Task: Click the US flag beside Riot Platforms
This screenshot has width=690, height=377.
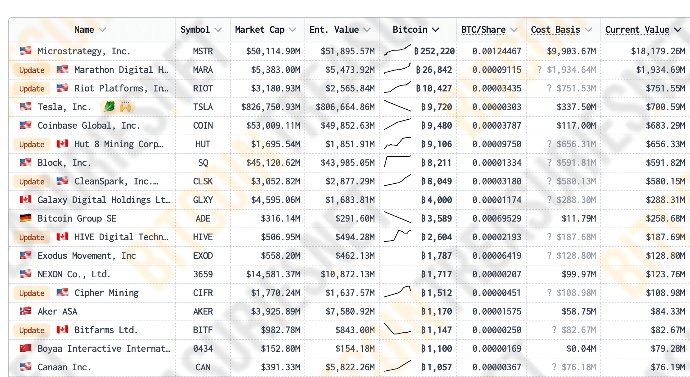Action: [62, 88]
